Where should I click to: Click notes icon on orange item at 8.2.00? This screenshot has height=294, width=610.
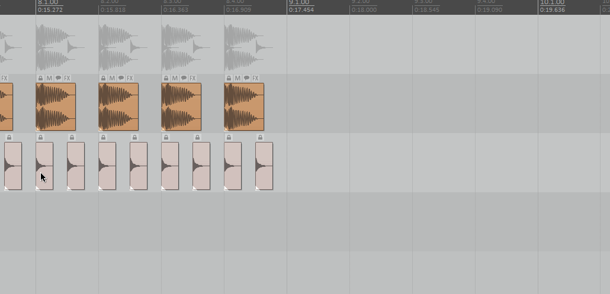coord(121,79)
